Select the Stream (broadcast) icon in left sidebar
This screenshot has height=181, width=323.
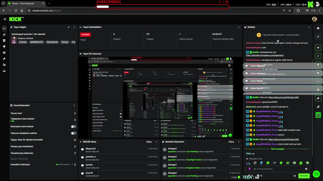coord(4,28)
